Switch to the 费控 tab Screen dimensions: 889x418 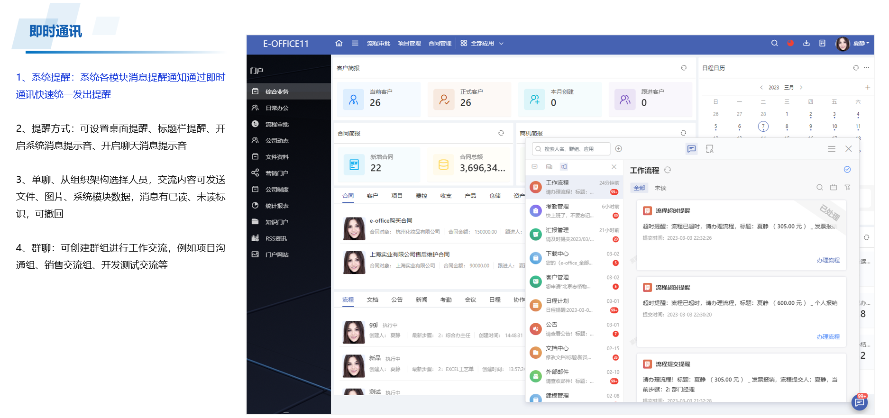pyautogui.click(x=422, y=196)
